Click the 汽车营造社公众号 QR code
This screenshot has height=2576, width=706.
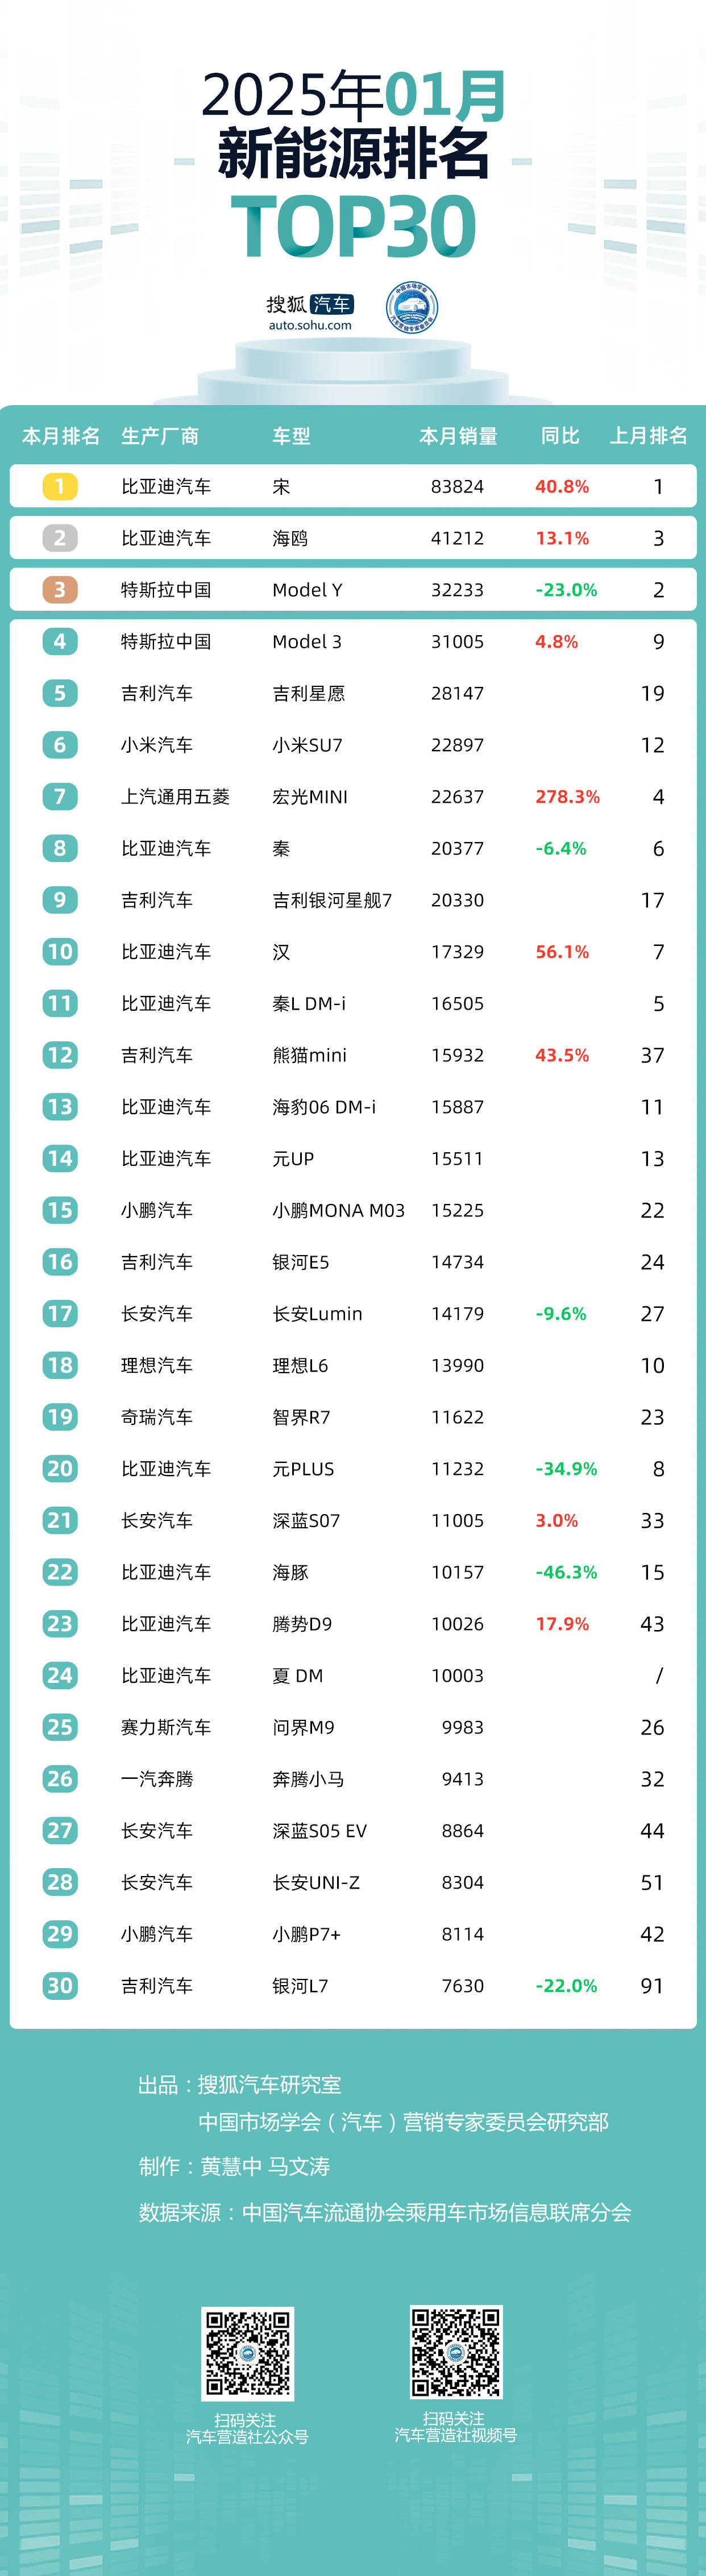tap(248, 2352)
